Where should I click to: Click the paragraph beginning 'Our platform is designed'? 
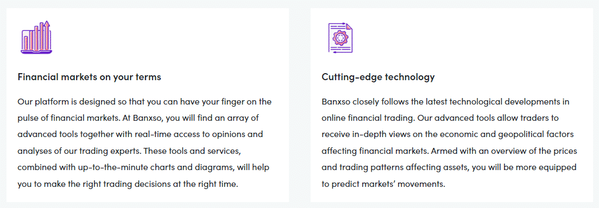tap(145, 143)
